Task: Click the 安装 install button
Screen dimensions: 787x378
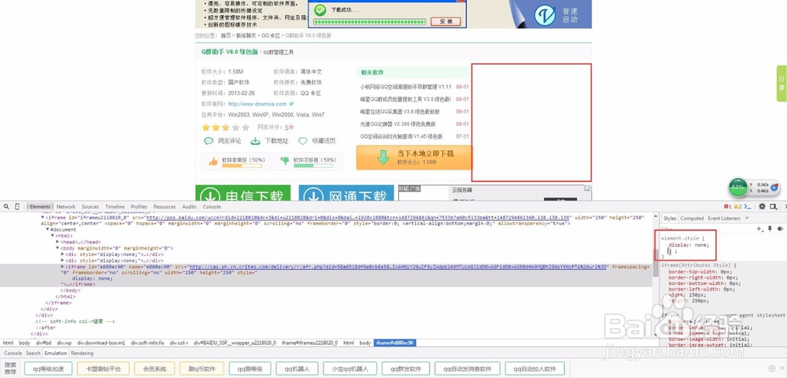Action: coord(445,21)
